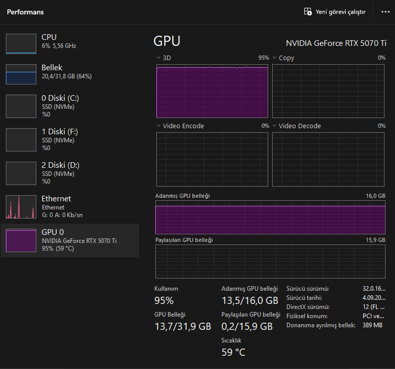Open the Bellek performance entry label
This screenshot has height=369, width=395.
[52, 67]
